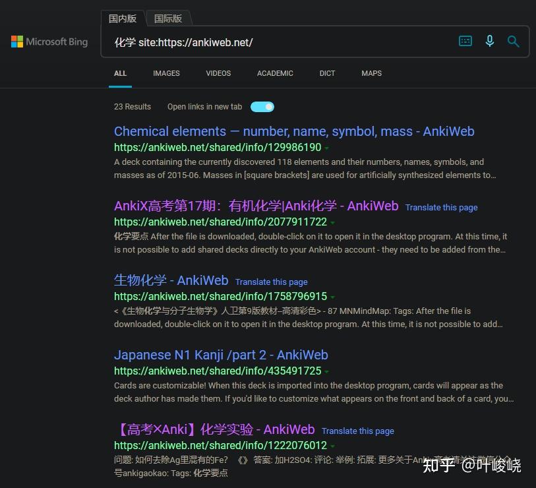Translate this page for 生物化学 result

272,282
